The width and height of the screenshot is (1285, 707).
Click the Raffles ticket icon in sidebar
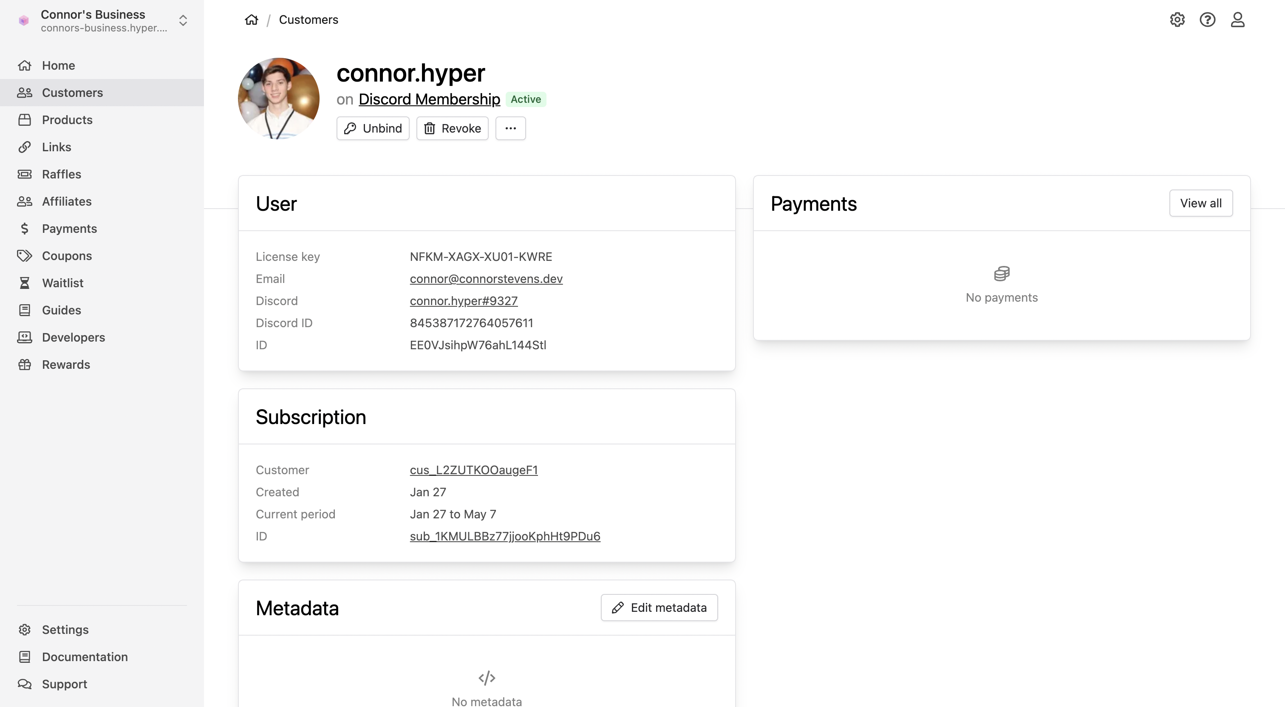pos(25,174)
